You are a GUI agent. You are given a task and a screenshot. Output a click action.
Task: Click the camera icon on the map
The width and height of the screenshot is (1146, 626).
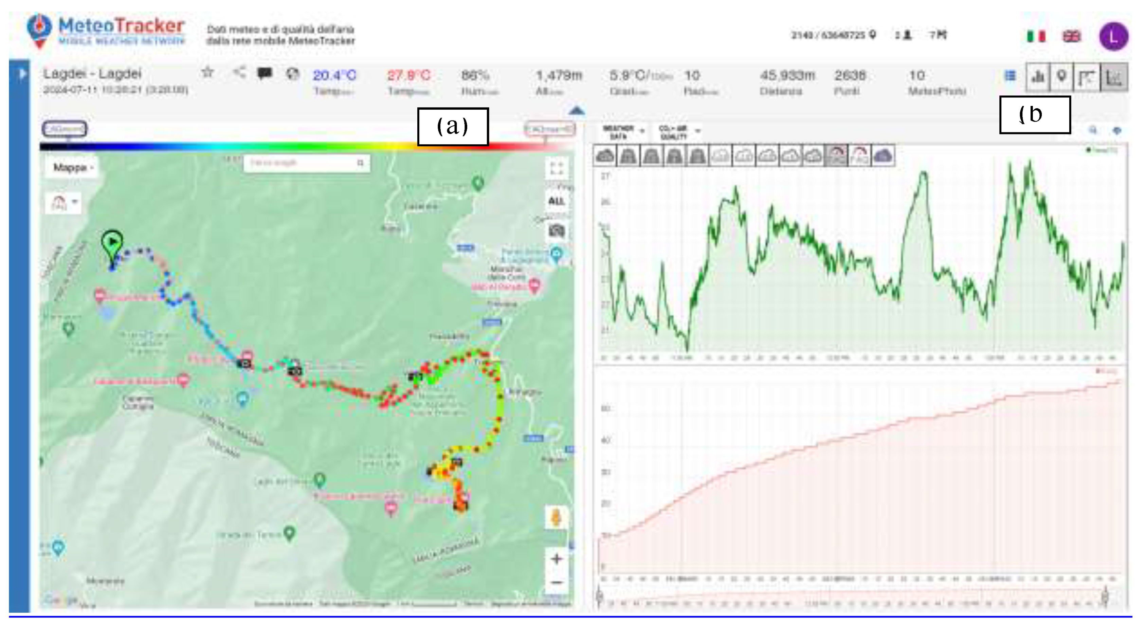(557, 231)
